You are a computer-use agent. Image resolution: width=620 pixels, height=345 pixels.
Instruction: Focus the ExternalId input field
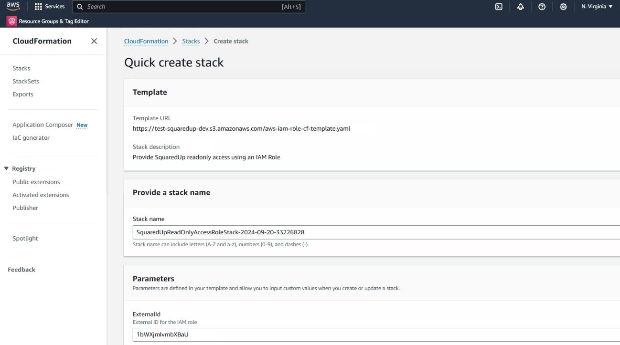click(x=287, y=335)
